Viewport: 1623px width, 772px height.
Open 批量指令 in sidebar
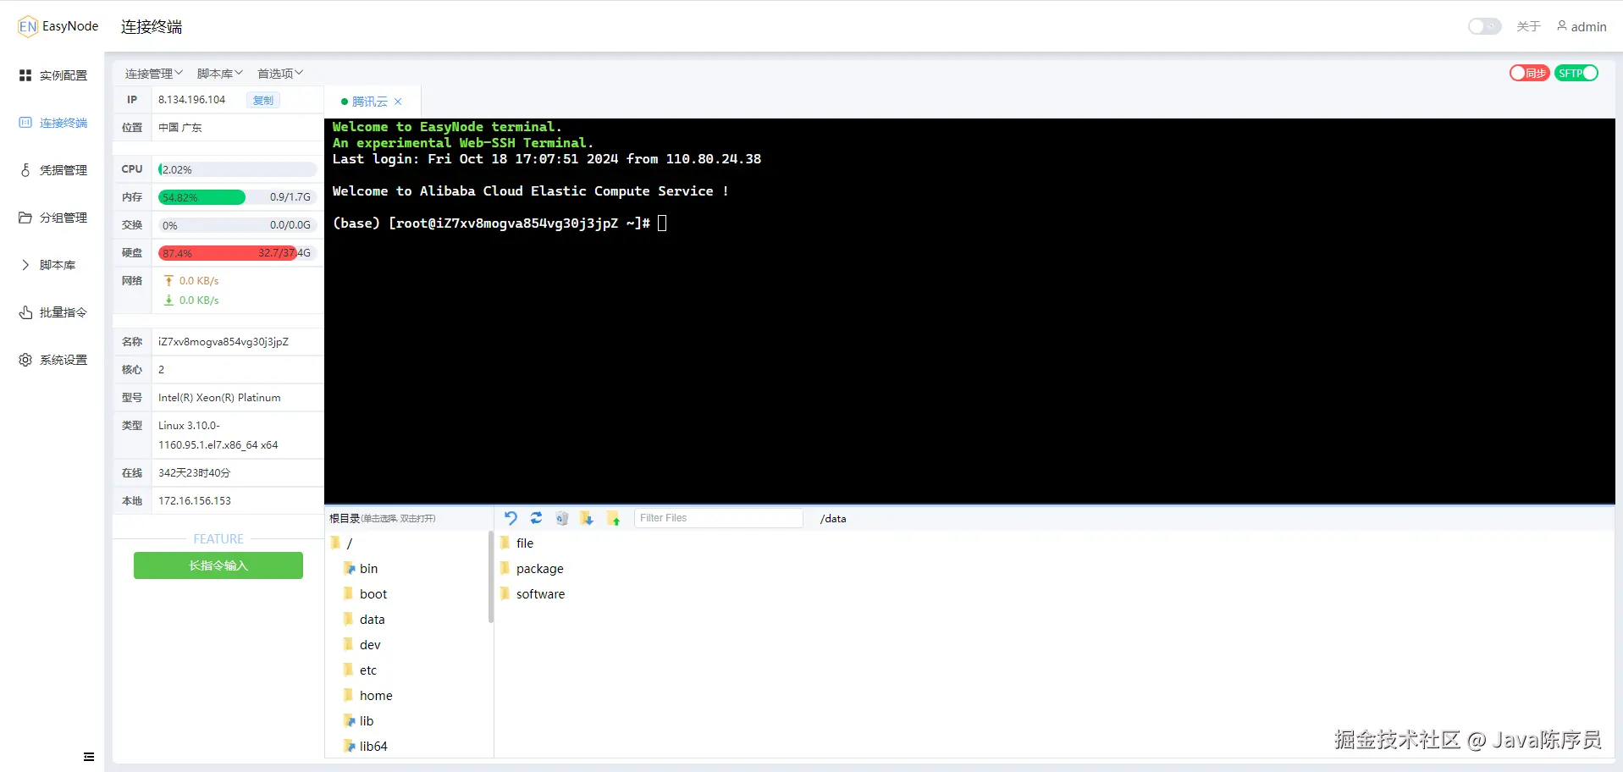(53, 312)
